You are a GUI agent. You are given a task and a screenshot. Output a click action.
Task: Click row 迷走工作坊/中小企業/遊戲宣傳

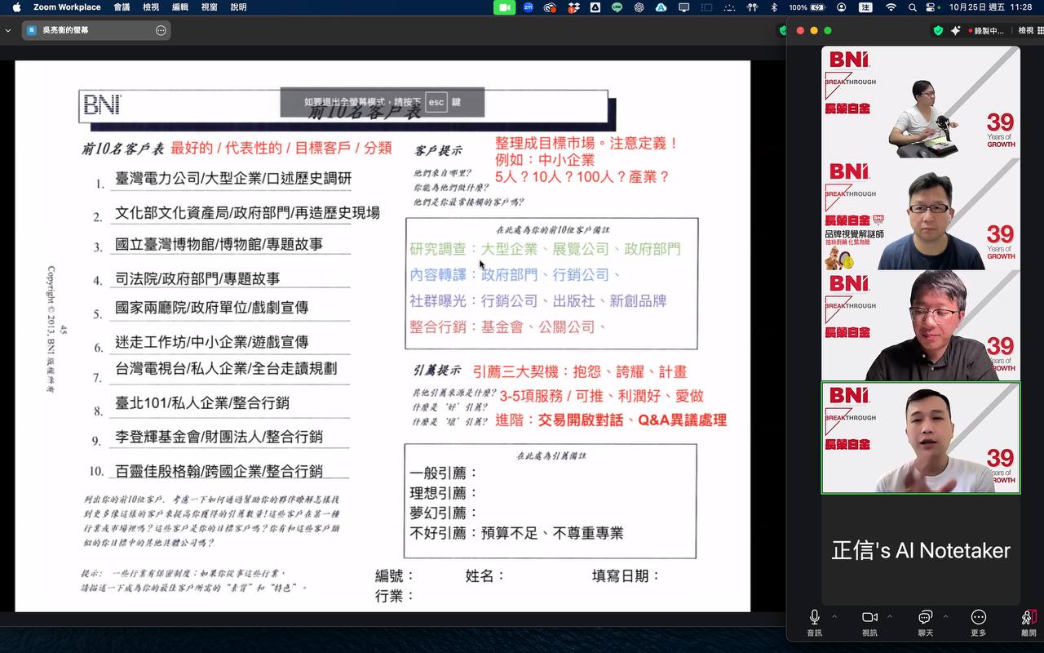coord(211,342)
